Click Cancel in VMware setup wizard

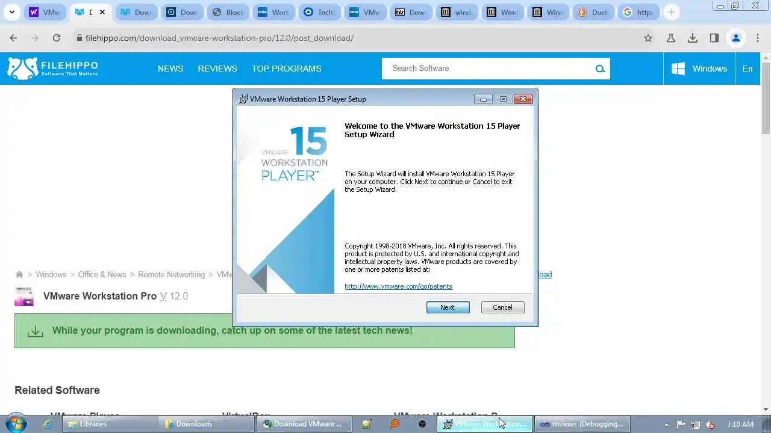coord(502,307)
